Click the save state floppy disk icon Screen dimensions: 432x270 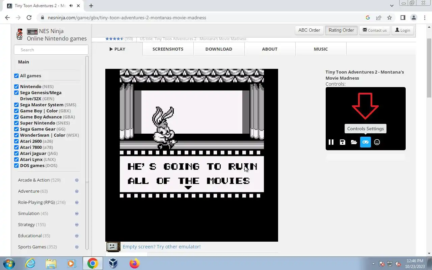point(343,142)
